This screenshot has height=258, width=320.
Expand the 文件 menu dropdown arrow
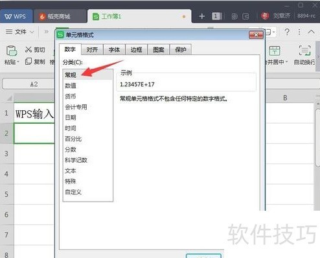(x=32, y=32)
